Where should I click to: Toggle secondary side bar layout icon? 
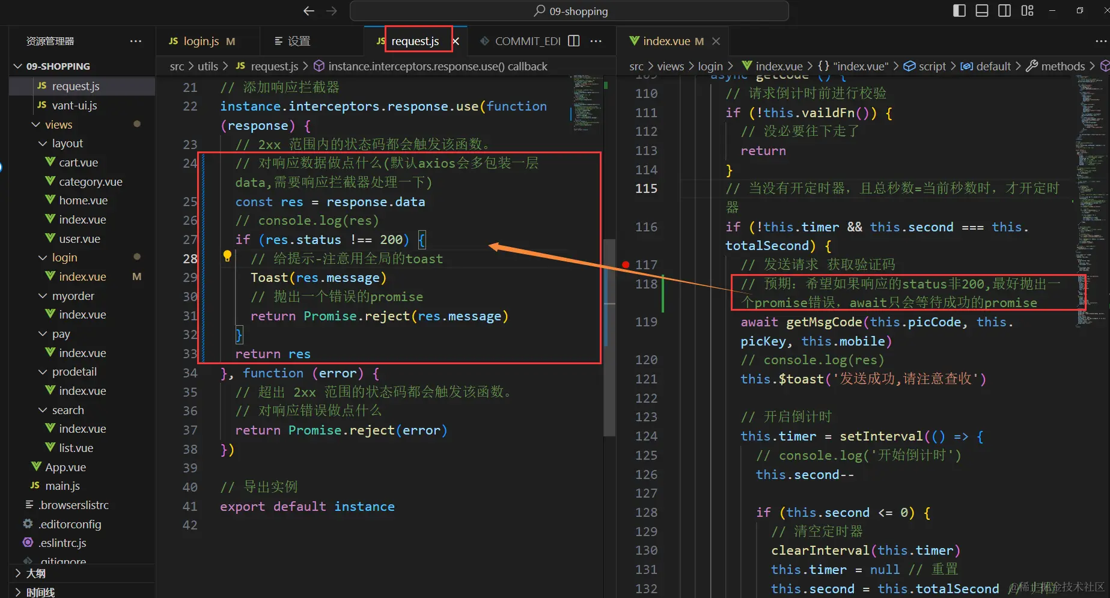click(1004, 11)
